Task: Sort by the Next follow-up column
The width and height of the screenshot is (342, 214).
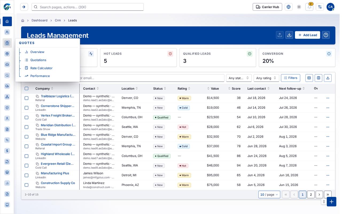Action: click(x=292, y=89)
